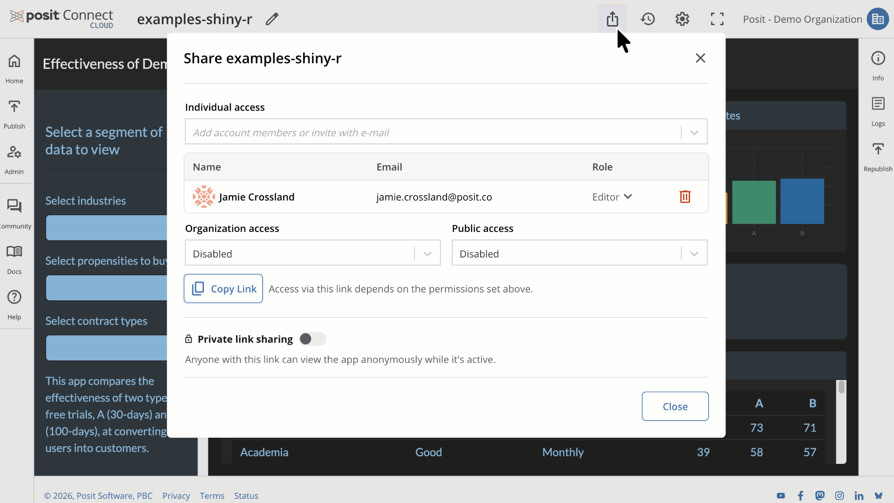Edit content title with pencil icon
Screen dimensions: 894x503
pyautogui.click(x=272, y=19)
